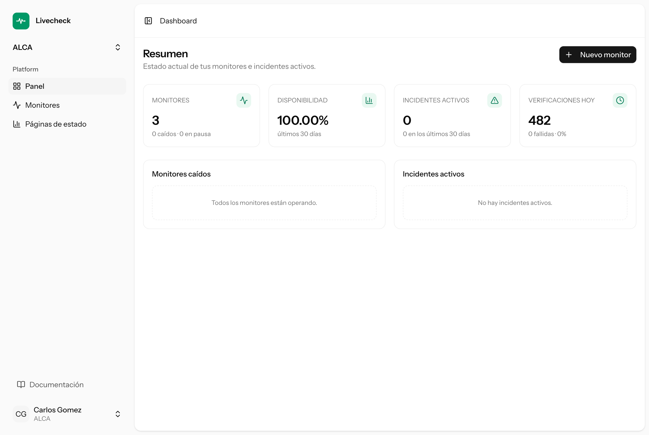
Task: Click the active incidents count 0
Action: coord(407,120)
